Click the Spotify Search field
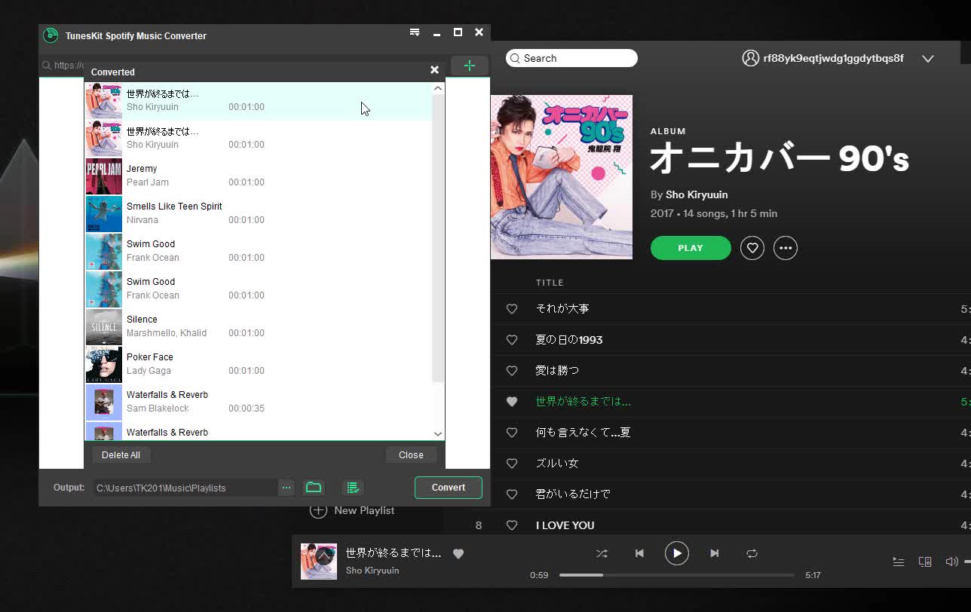This screenshot has width=971, height=612. click(571, 58)
